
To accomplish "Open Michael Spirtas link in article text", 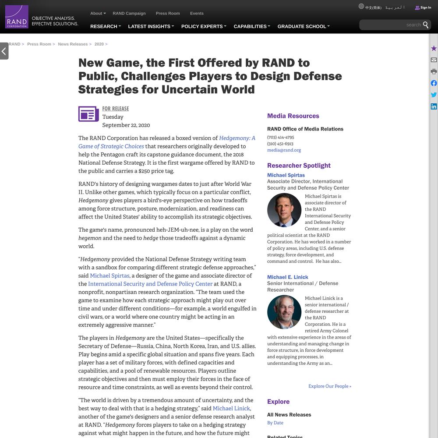I will click(x=109, y=276).
